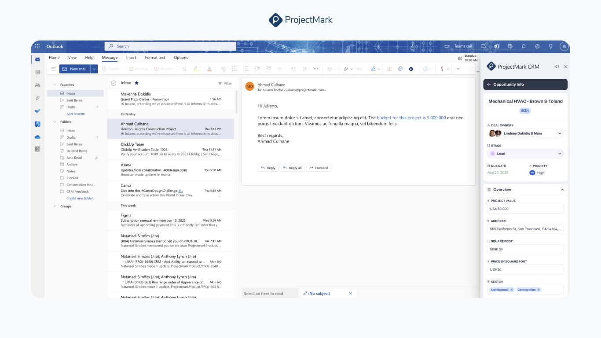Open the Outlook app launcher grid
Viewport: 601px width, 338px height.
(x=37, y=46)
